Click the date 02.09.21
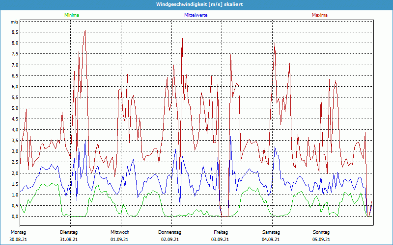 coord(170,240)
